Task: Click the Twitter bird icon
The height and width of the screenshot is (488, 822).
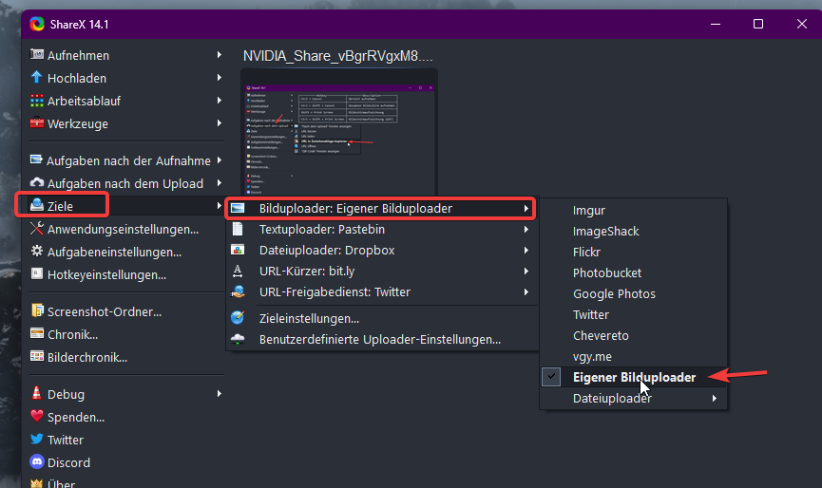Action: point(37,440)
